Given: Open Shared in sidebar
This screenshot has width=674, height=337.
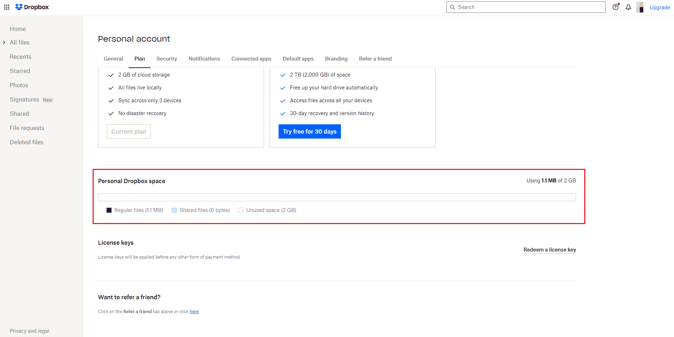Looking at the screenshot, I should [19, 114].
